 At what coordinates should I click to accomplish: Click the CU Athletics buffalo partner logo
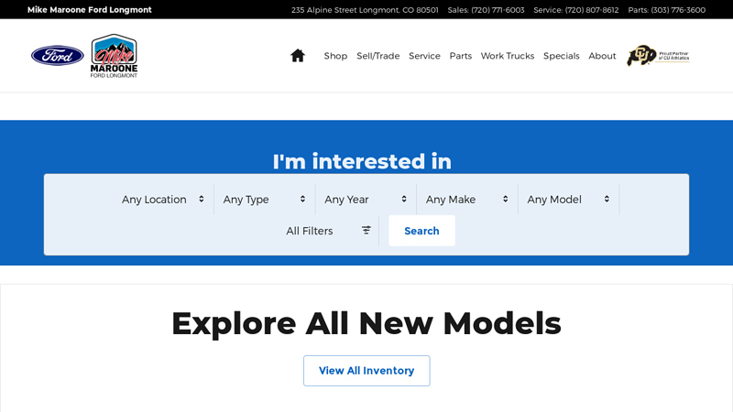[x=658, y=56]
